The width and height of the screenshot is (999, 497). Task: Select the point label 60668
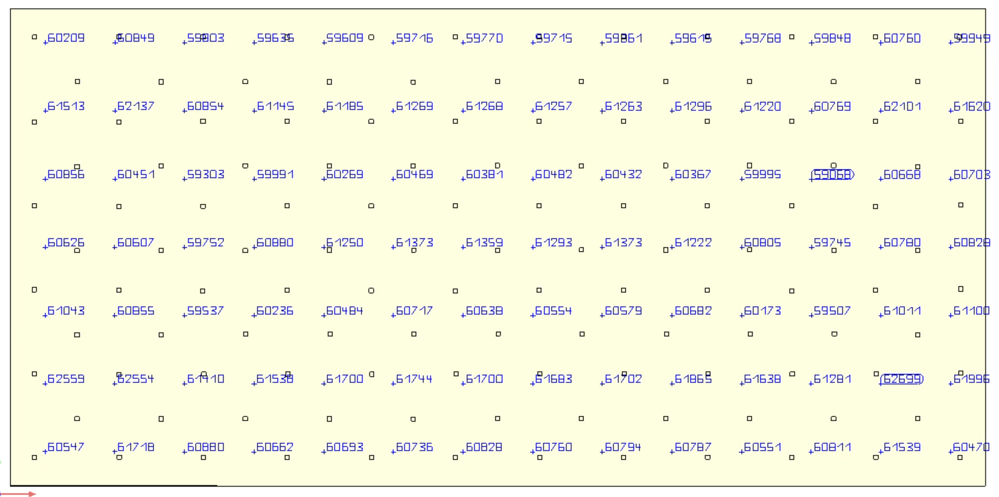click(902, 174)
